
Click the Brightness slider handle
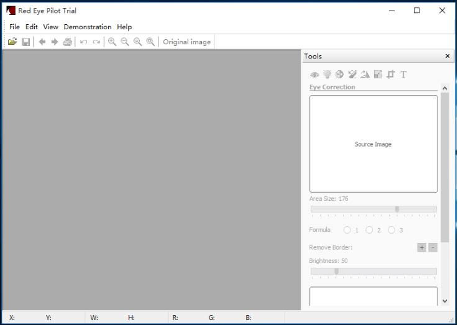[x=336, y=272]
